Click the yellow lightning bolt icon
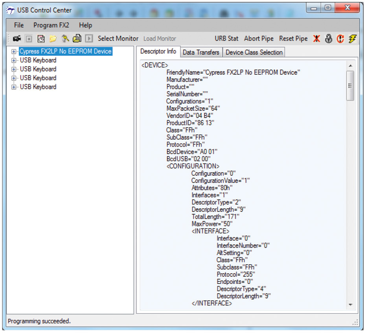The height and width of the screenshot is (333, 366). [352, 39]
